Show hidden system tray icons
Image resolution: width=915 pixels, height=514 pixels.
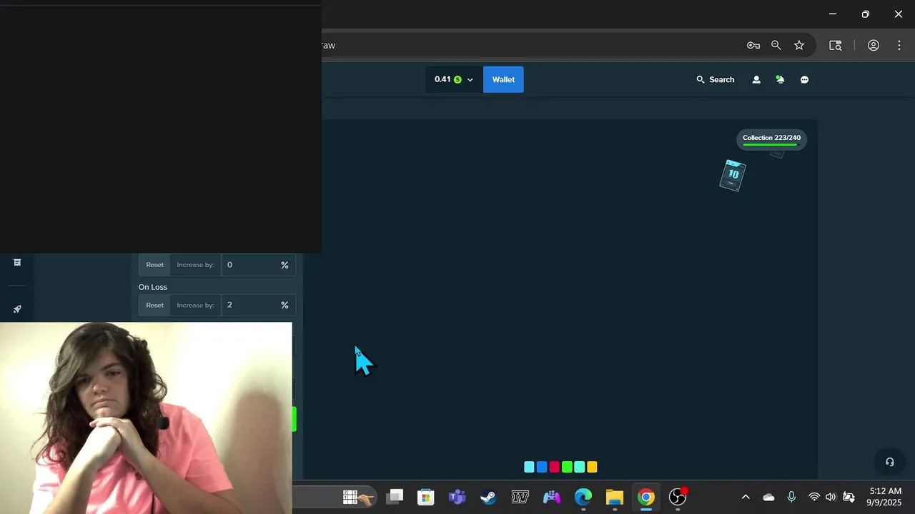click(x=746, y=497)
